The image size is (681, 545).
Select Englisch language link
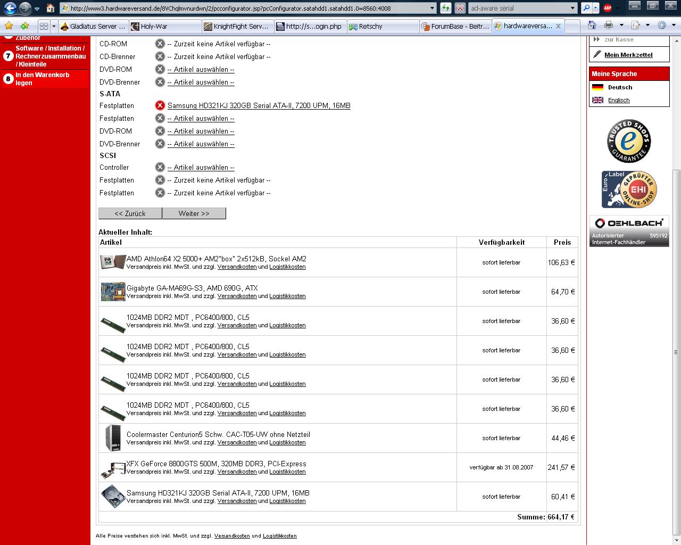pos(619,100)
